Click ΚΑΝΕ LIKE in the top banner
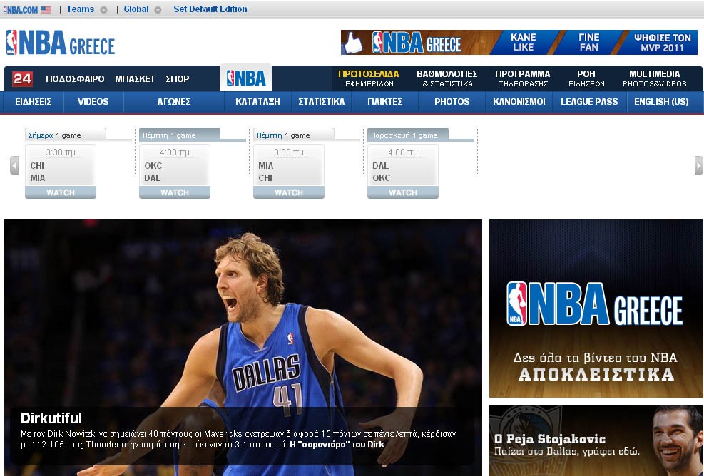The height and width of the screenshot is (476, 704). coord(523,42)
